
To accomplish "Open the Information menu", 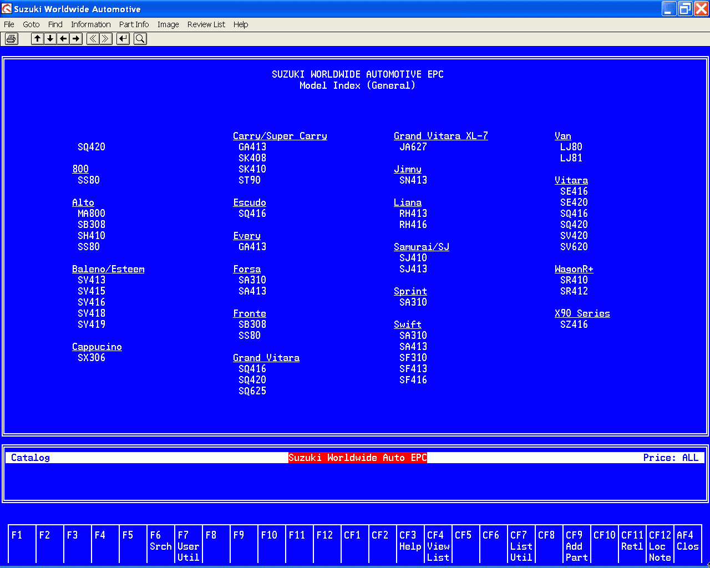I will coord(90,24).
